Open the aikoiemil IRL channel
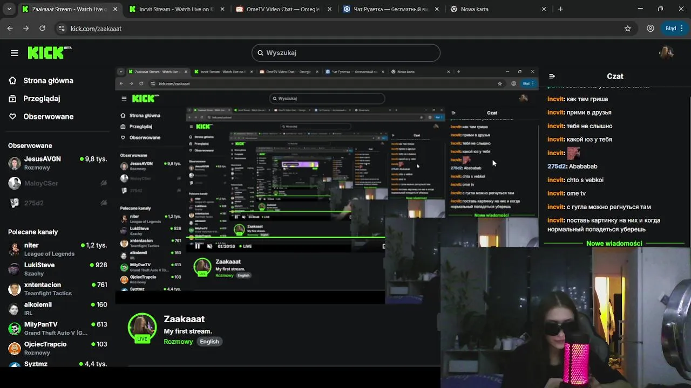 coord(57,308)
